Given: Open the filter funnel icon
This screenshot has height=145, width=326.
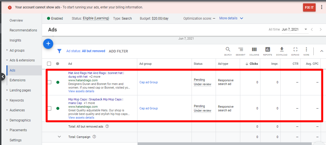Looking at the screenshot, I should (x=59, y=51).
